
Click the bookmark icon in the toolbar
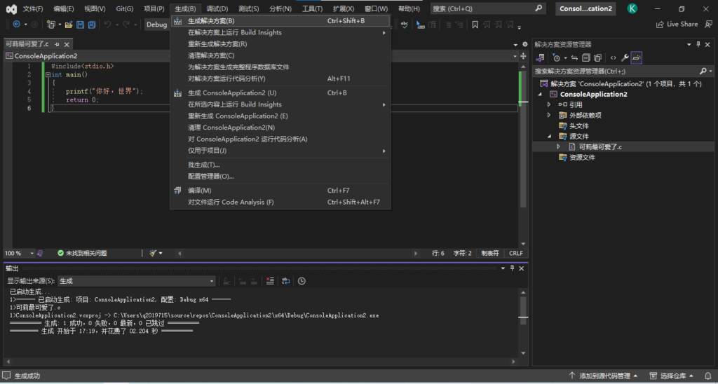[x=475, y=25]
